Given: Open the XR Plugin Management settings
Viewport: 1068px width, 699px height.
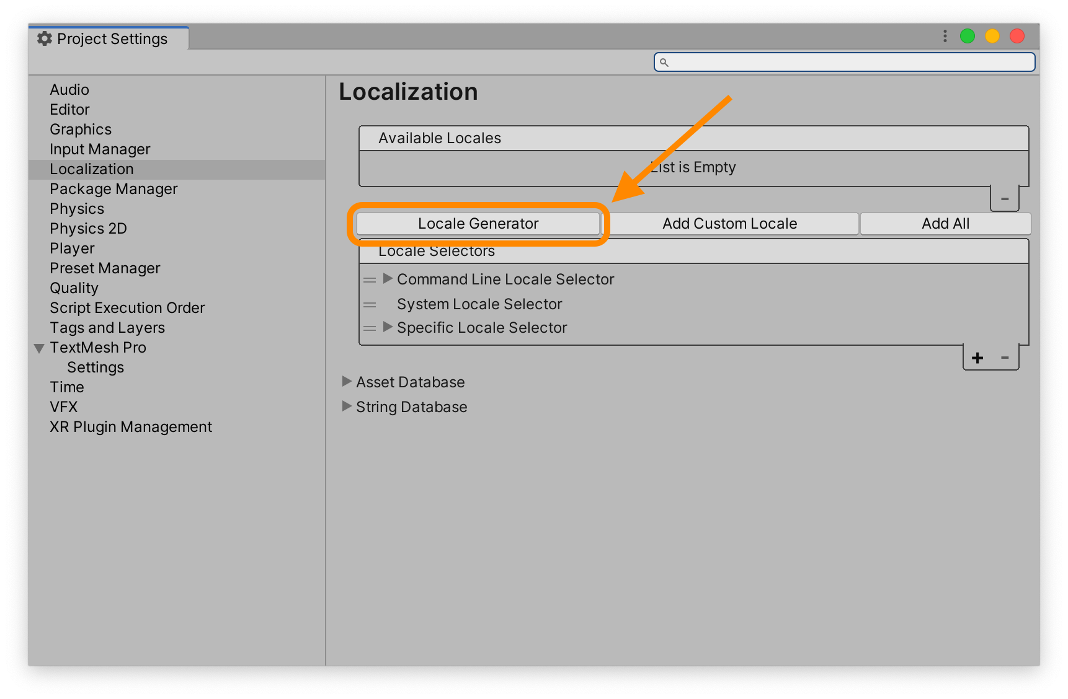Looking at the screenshot, I should point(130,426).
